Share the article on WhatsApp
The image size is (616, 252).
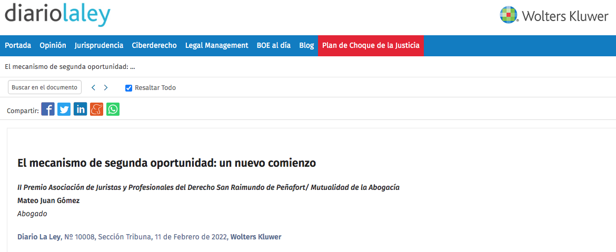pos(113,109)
